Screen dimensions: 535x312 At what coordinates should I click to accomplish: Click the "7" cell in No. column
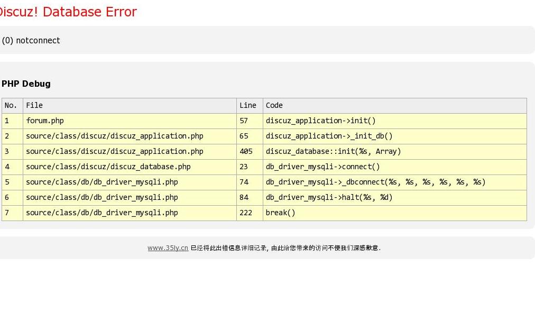12,213
